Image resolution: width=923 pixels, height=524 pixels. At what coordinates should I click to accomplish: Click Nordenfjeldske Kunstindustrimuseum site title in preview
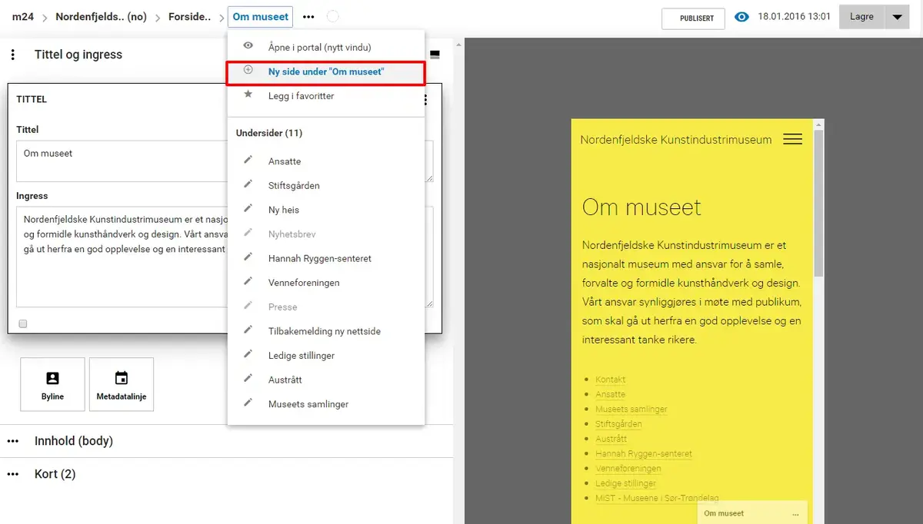coord(676,140)
